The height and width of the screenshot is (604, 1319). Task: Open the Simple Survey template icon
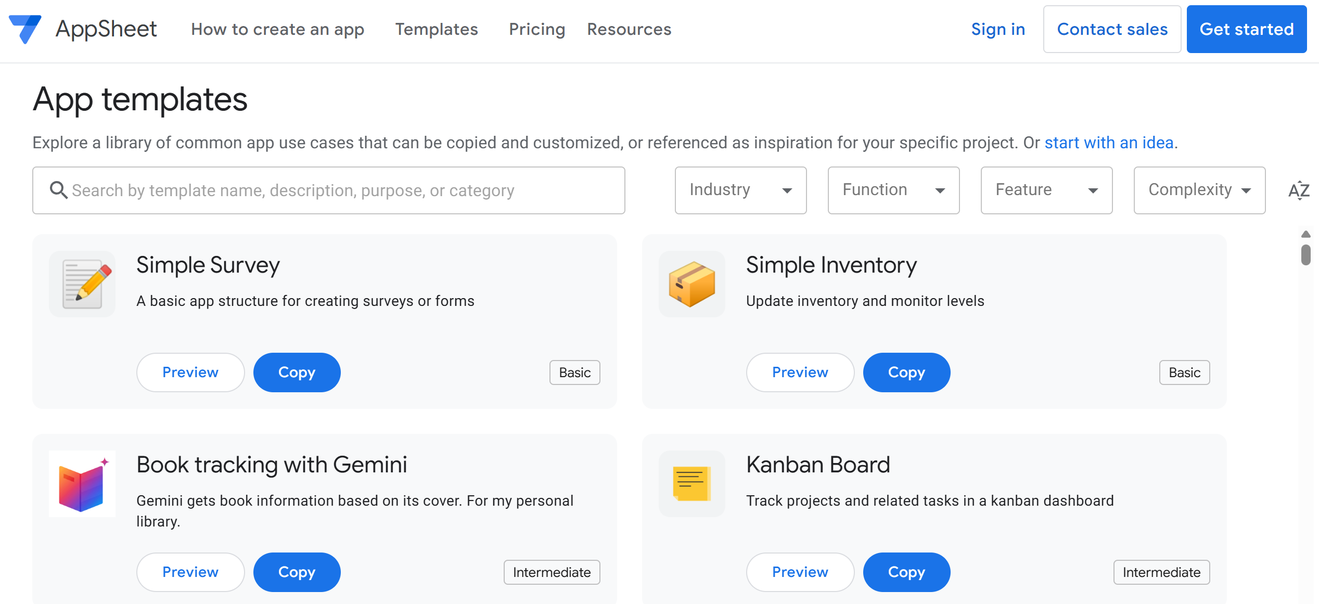click(x=82, y=284)
